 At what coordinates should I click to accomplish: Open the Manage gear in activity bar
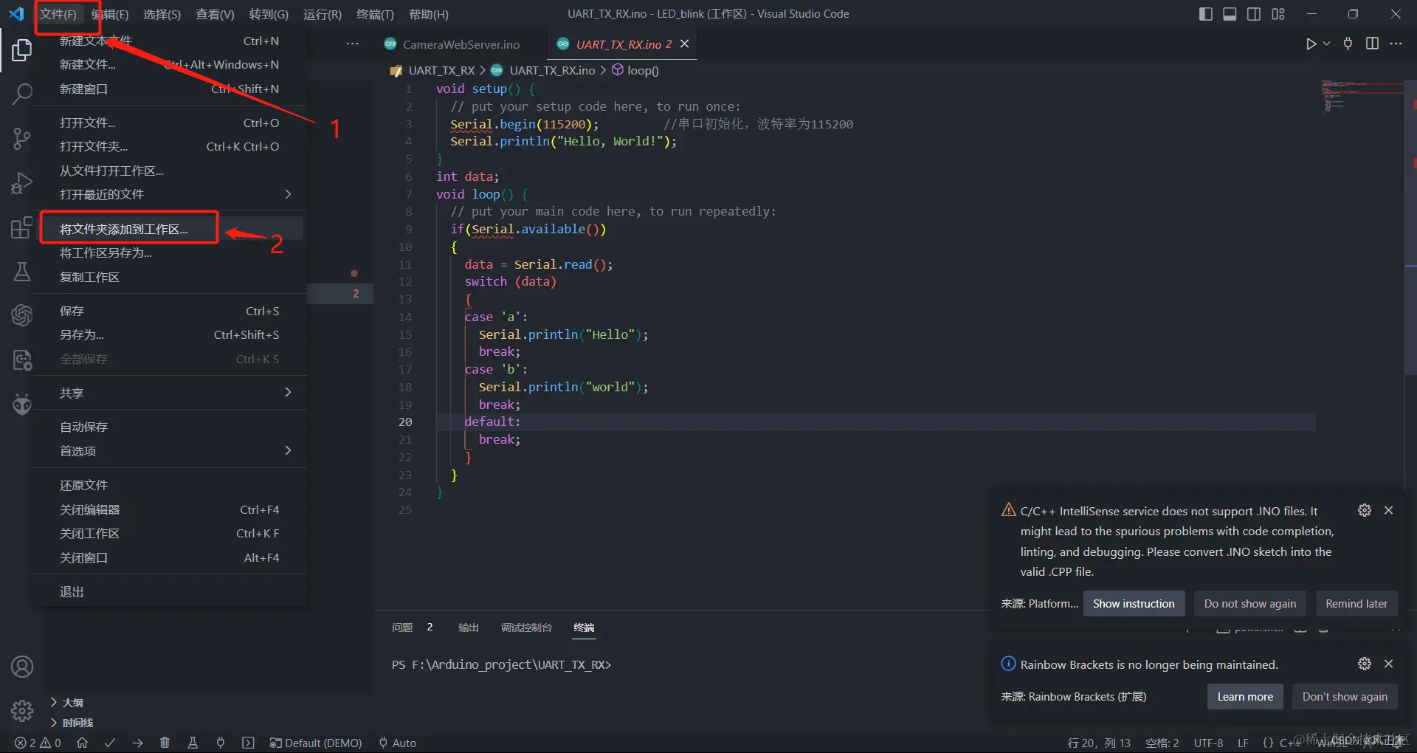pos(22,711)
